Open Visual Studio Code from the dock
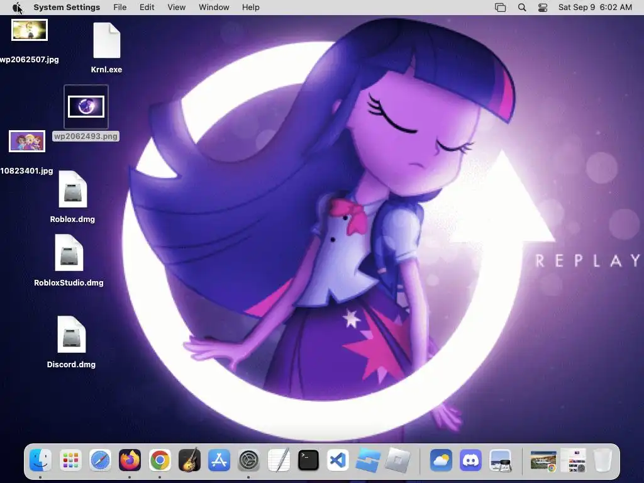 (x=338, y=460)
